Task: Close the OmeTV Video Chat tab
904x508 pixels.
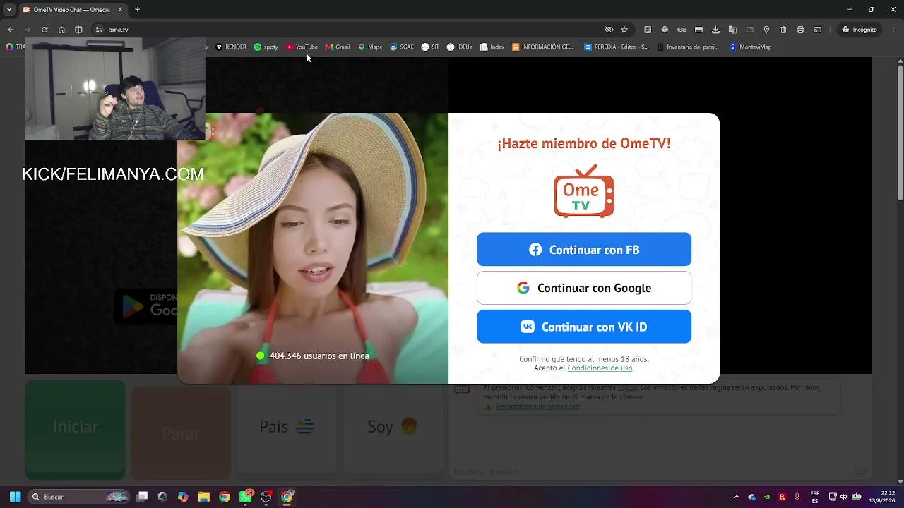Action: pos(120,10)
